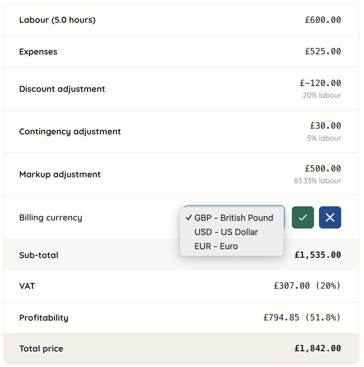The width and height of the screenshot is (364, 367).
Task: Click the 20% labour discount note
Action: (321, 95)
